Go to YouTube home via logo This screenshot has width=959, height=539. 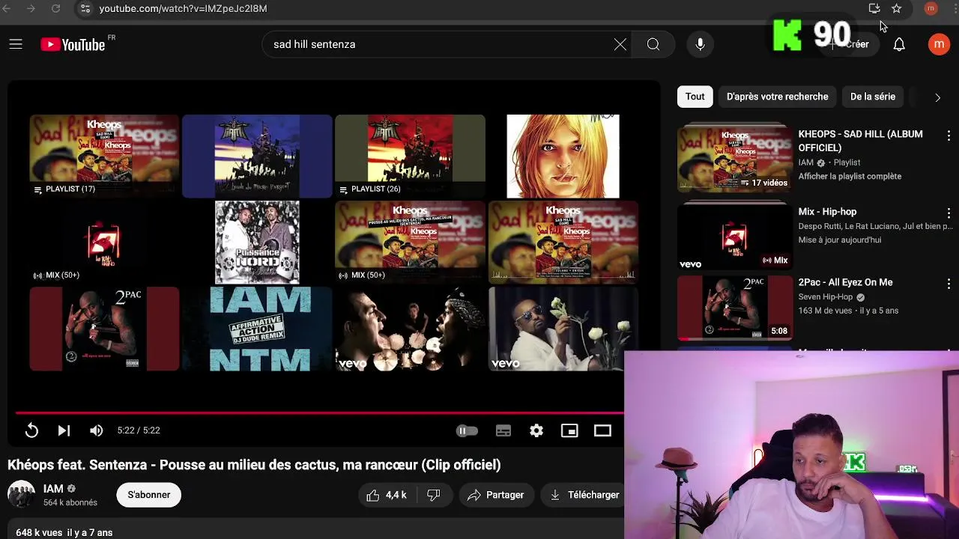tap(73, 45)
